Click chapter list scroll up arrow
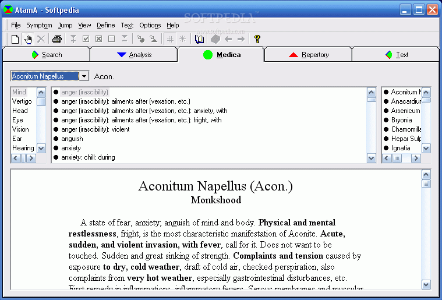 (41, 92)
